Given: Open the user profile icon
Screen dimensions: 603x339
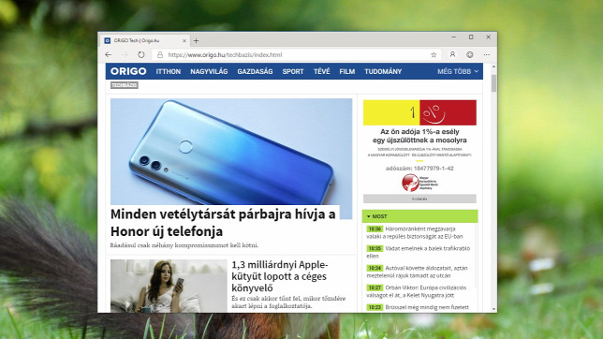Looking at the screenshot, I should click(452, 54).
